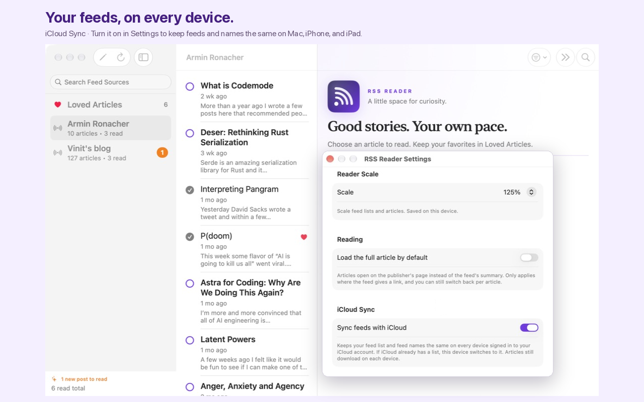Click the feed icon next to Armin Ronacher
Screen dimensions: 644x402
tap(58, 128)
